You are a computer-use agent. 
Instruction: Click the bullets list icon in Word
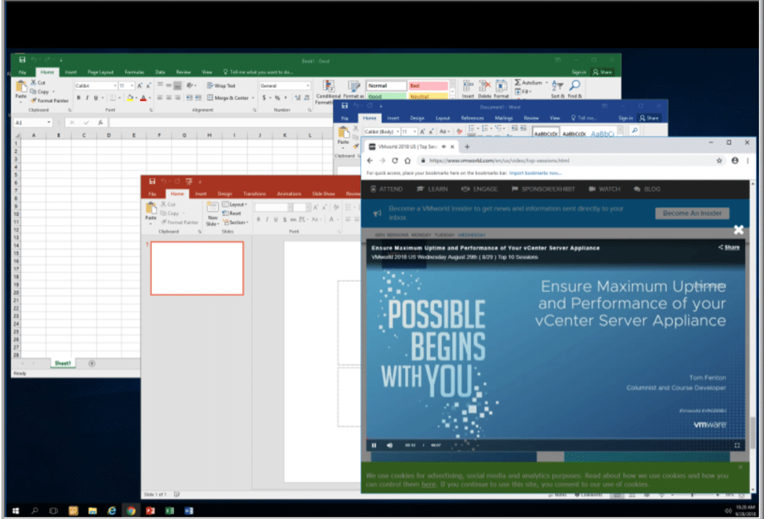point(473,128)
